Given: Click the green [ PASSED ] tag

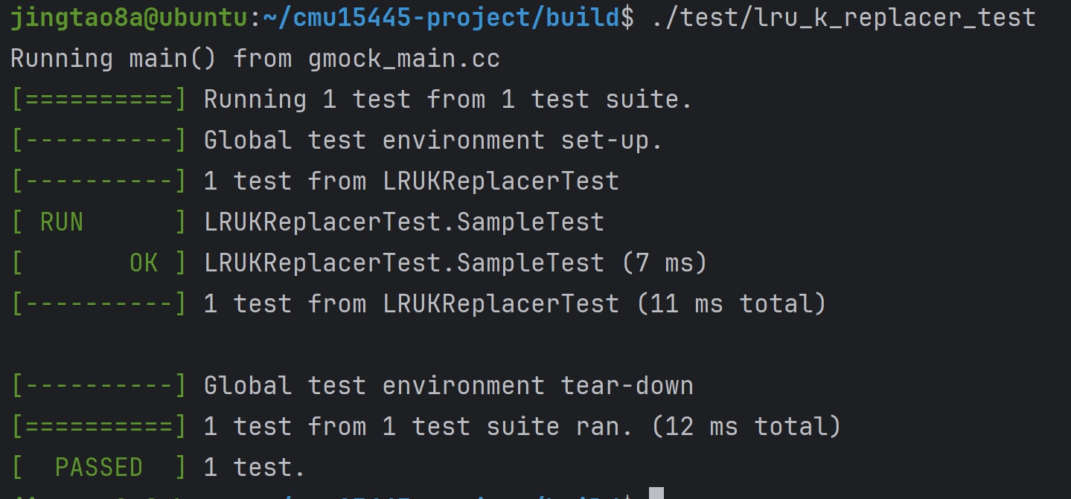Looking at the screenshot, I should (x=98, y=467).
